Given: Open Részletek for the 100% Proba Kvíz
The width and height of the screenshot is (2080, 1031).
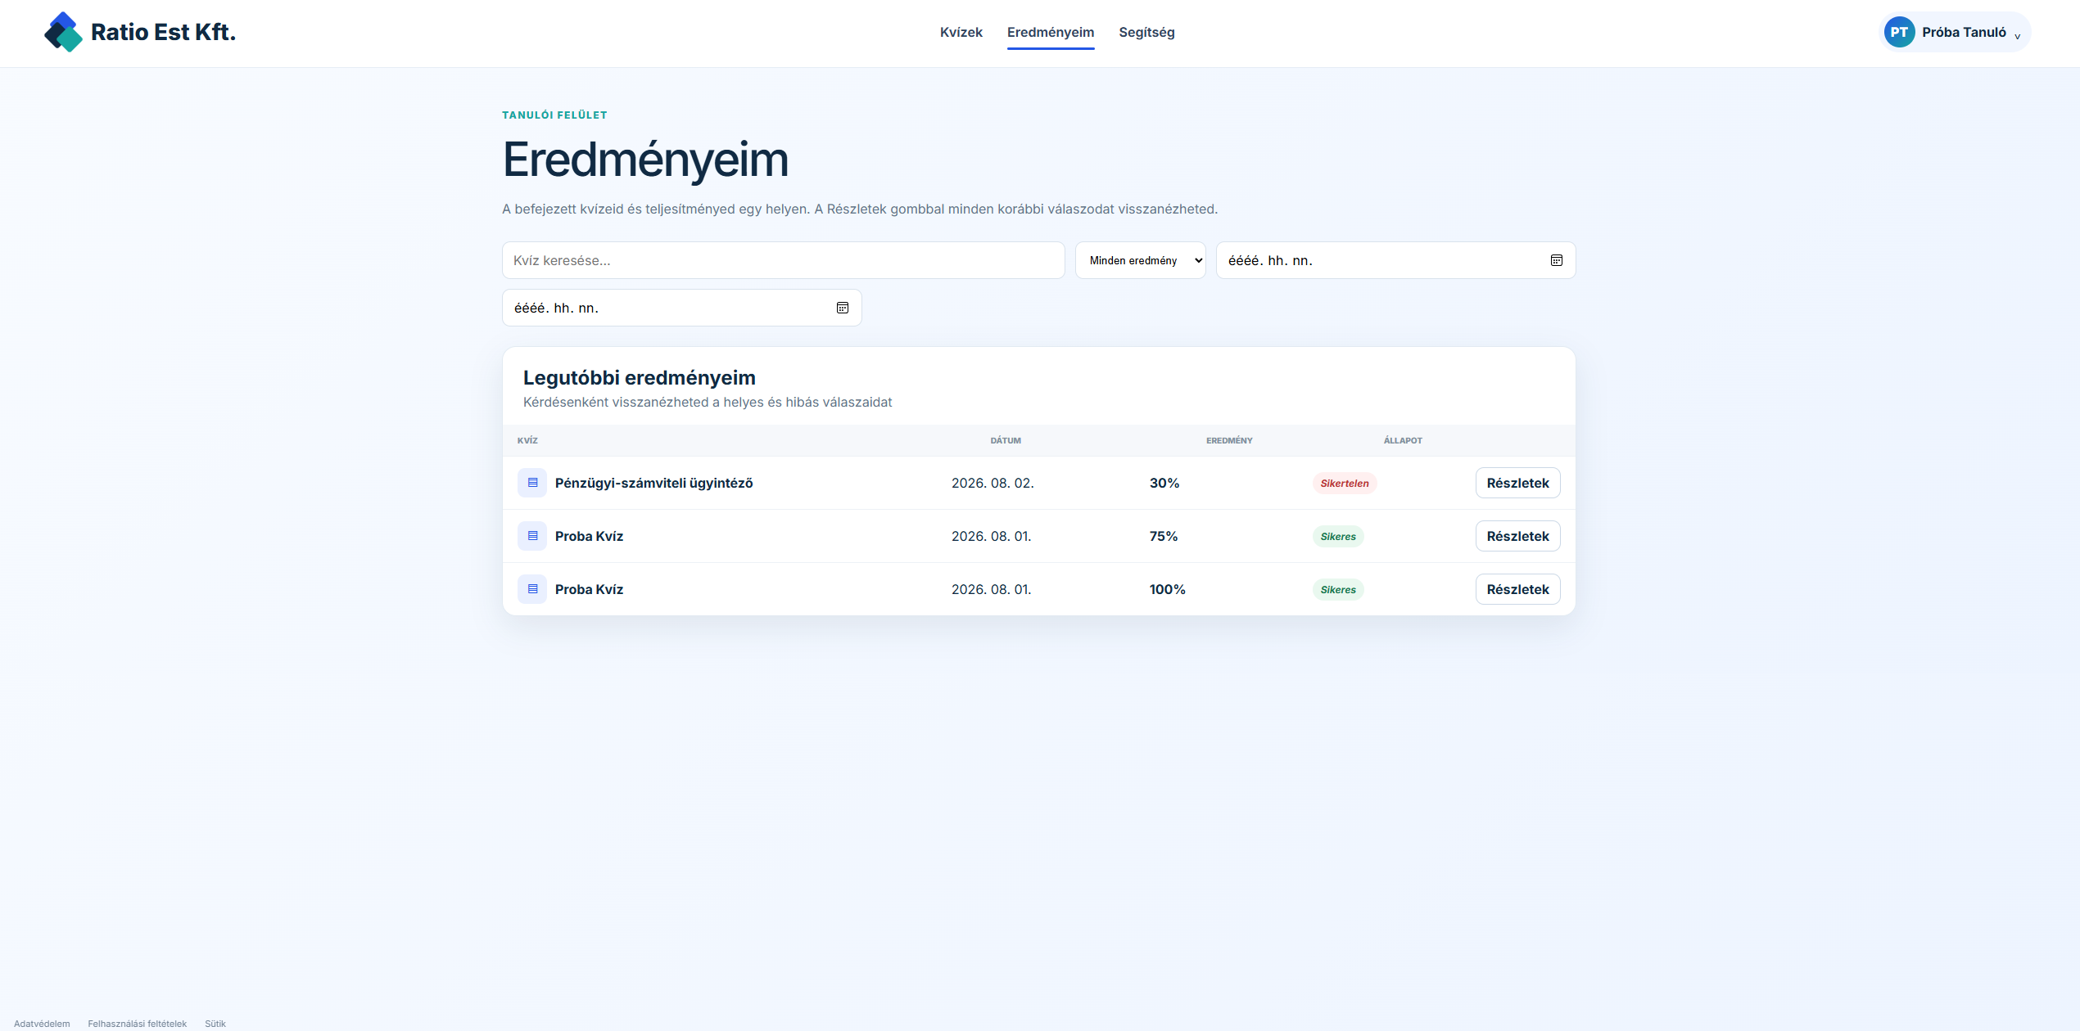Looking at the screenshot, I should point(1517,589).
